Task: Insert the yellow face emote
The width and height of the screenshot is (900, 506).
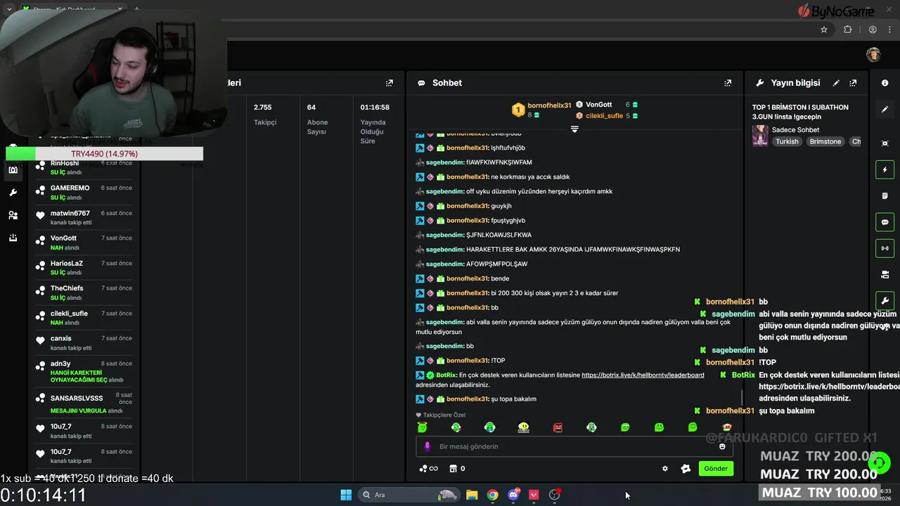Action: coord(524,427)
